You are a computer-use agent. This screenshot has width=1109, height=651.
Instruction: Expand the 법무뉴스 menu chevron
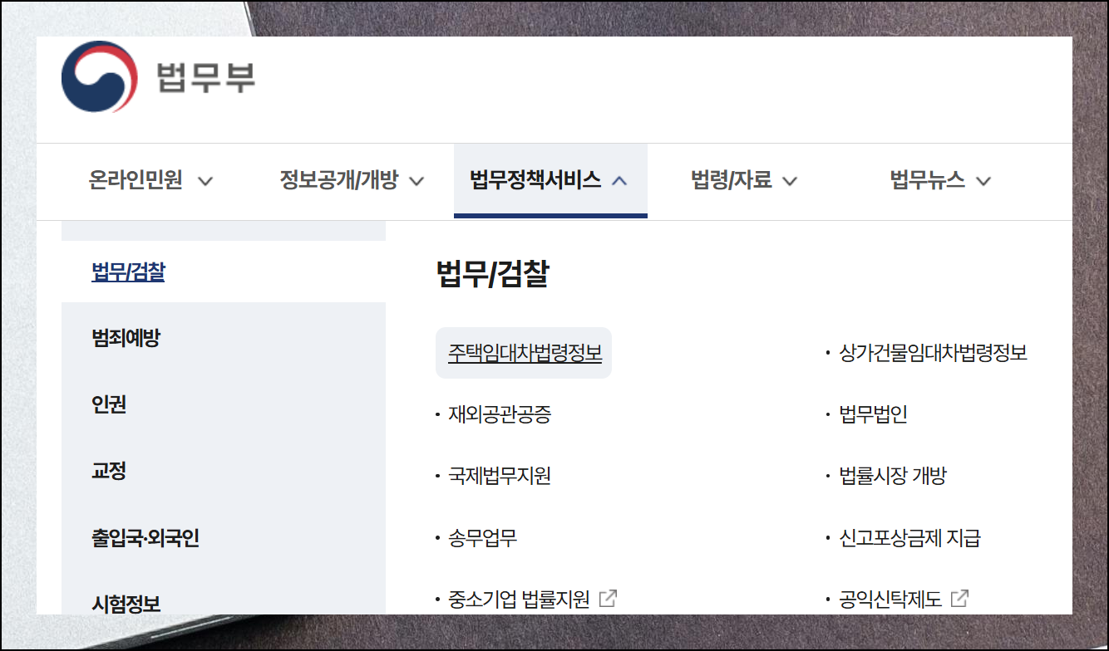point(983,181)
